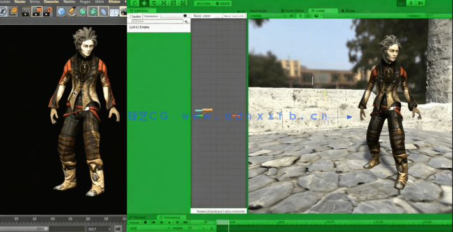Toggle the Global/Local handle button
453x232 pixels.
coord(222,3)
